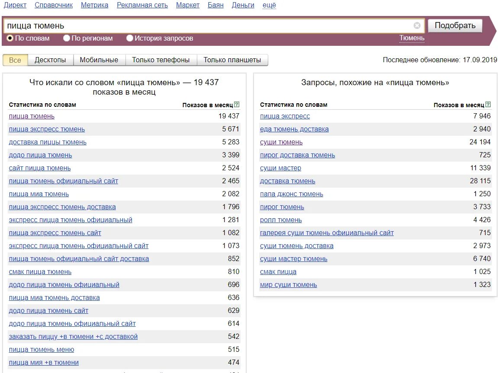
Task: Switch to the 'Только телефоны' tab
Action: click(x=161, y=60)
